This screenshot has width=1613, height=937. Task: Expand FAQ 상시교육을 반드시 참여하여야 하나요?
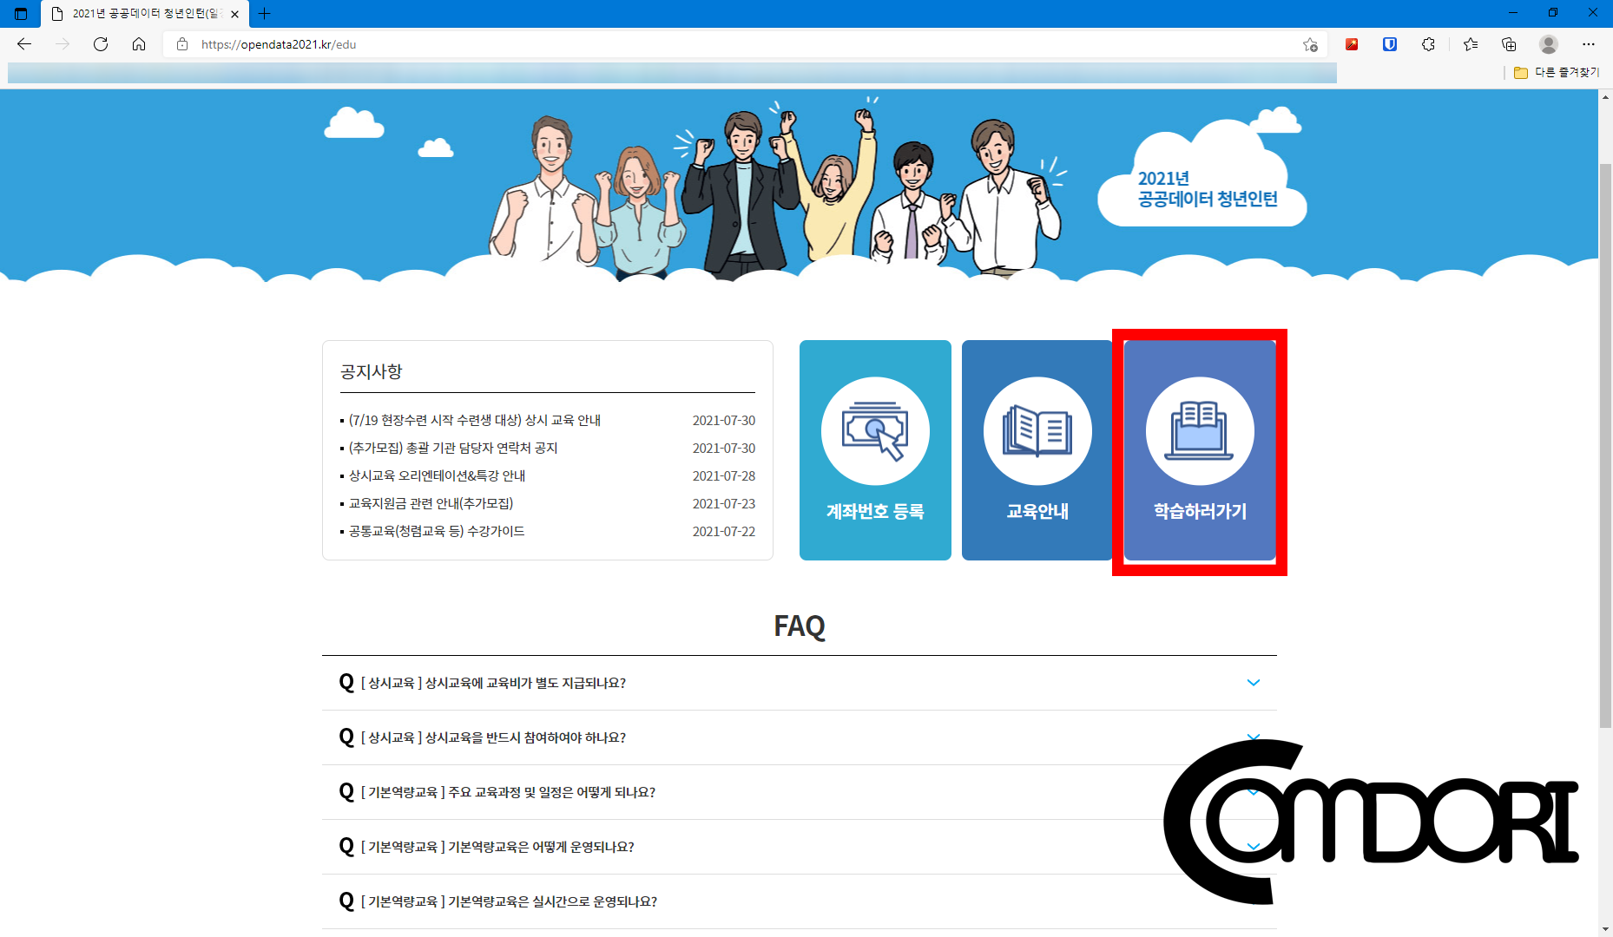coord(800,737)
